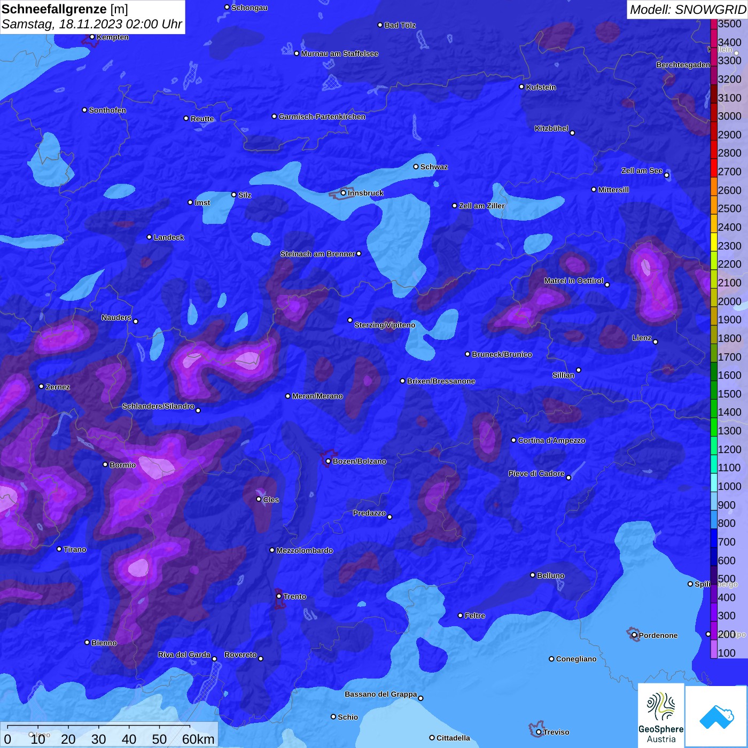Click the Trento city marker dot
The image size is (748, 748).
pyautogui.click(x=279, y=596)
